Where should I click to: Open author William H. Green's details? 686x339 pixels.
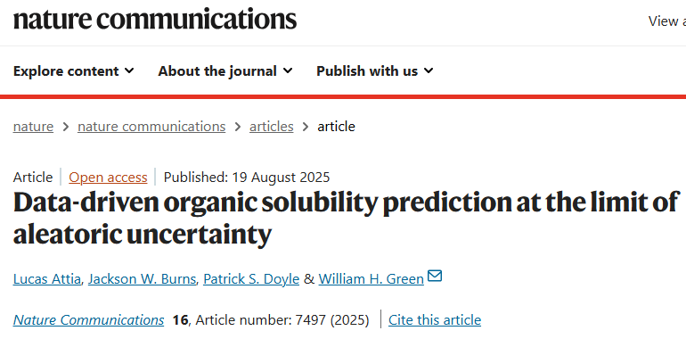click(x=371, y=279)
